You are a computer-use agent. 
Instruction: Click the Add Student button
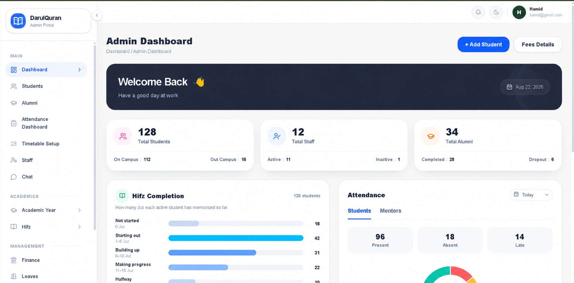[x=483, y=44]
